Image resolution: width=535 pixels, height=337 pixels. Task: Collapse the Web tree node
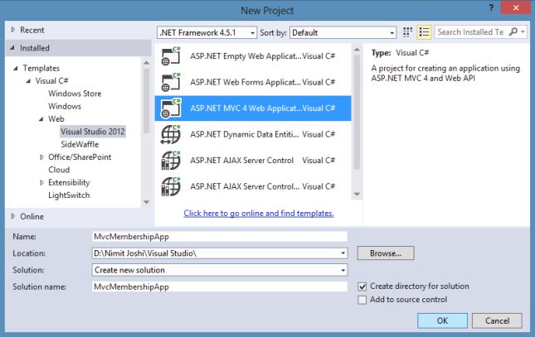click(41, 119)
